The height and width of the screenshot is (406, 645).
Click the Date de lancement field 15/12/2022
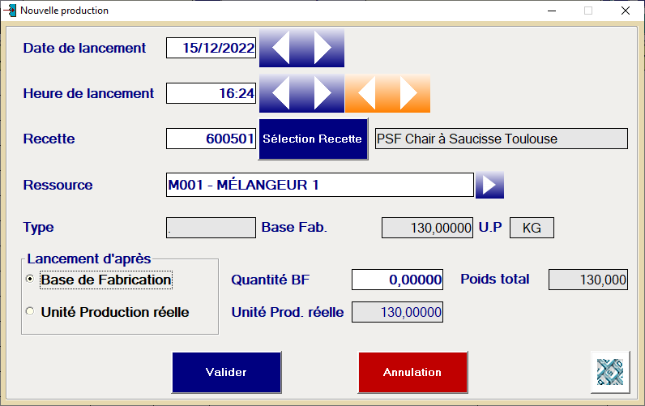coord(211,48)
